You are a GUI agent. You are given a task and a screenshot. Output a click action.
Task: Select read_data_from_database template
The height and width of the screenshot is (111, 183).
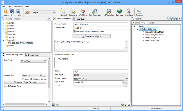click(x=21, y=43)
